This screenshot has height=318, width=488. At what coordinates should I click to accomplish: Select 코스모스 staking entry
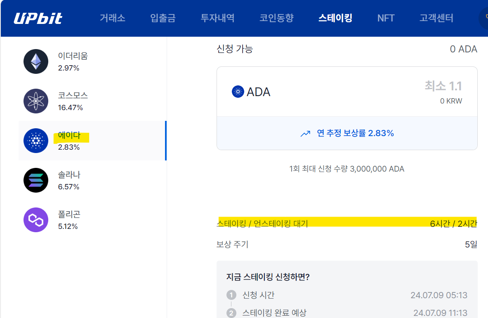[x=92, y=101]
